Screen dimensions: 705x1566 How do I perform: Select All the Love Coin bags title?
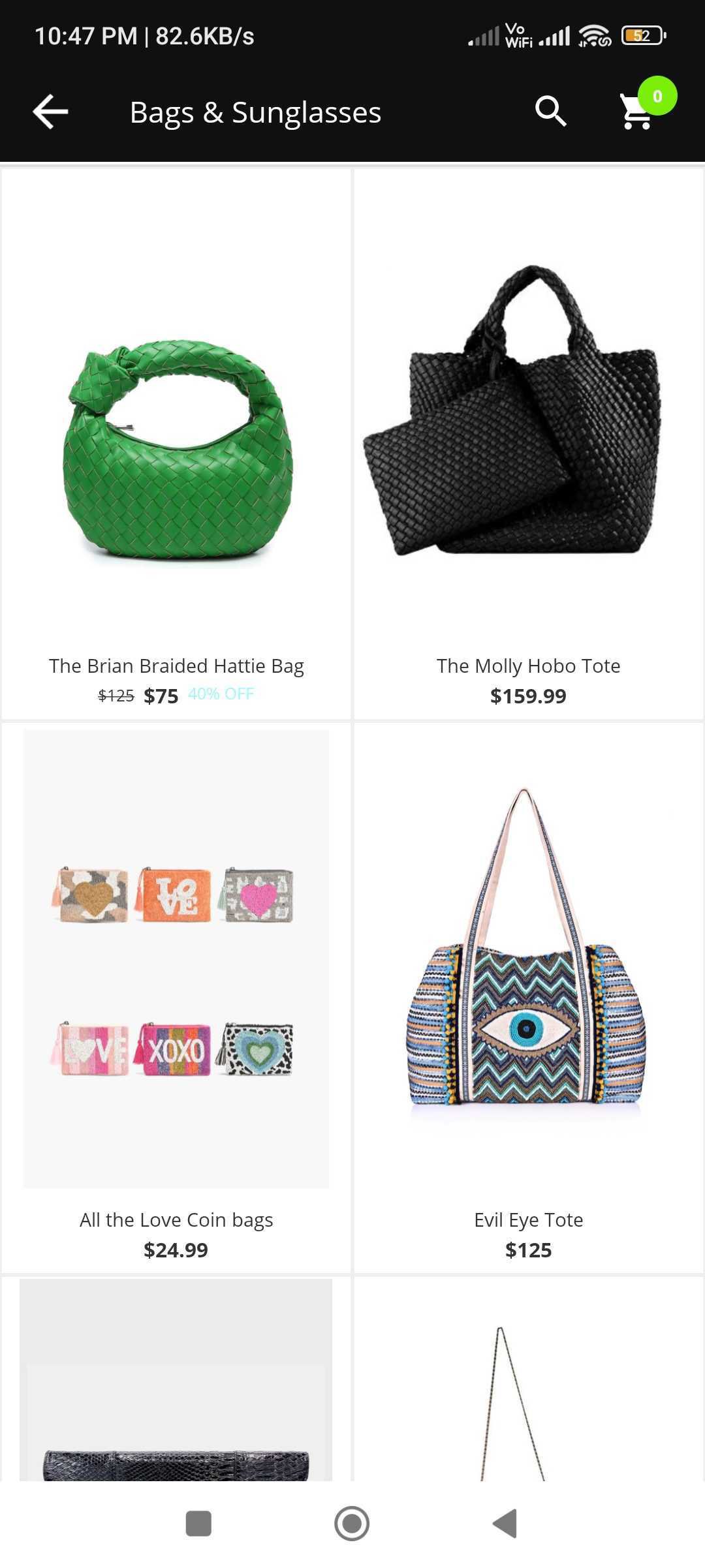point(176,1220)
